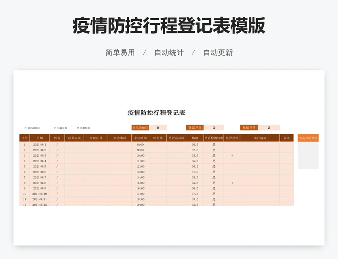Select the 核酸异常 radio button

[78, 128]
